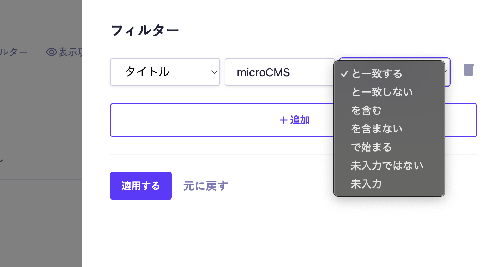
Task: Pick 未入力ではない in the dropdown list
Action: click(387, 165)
